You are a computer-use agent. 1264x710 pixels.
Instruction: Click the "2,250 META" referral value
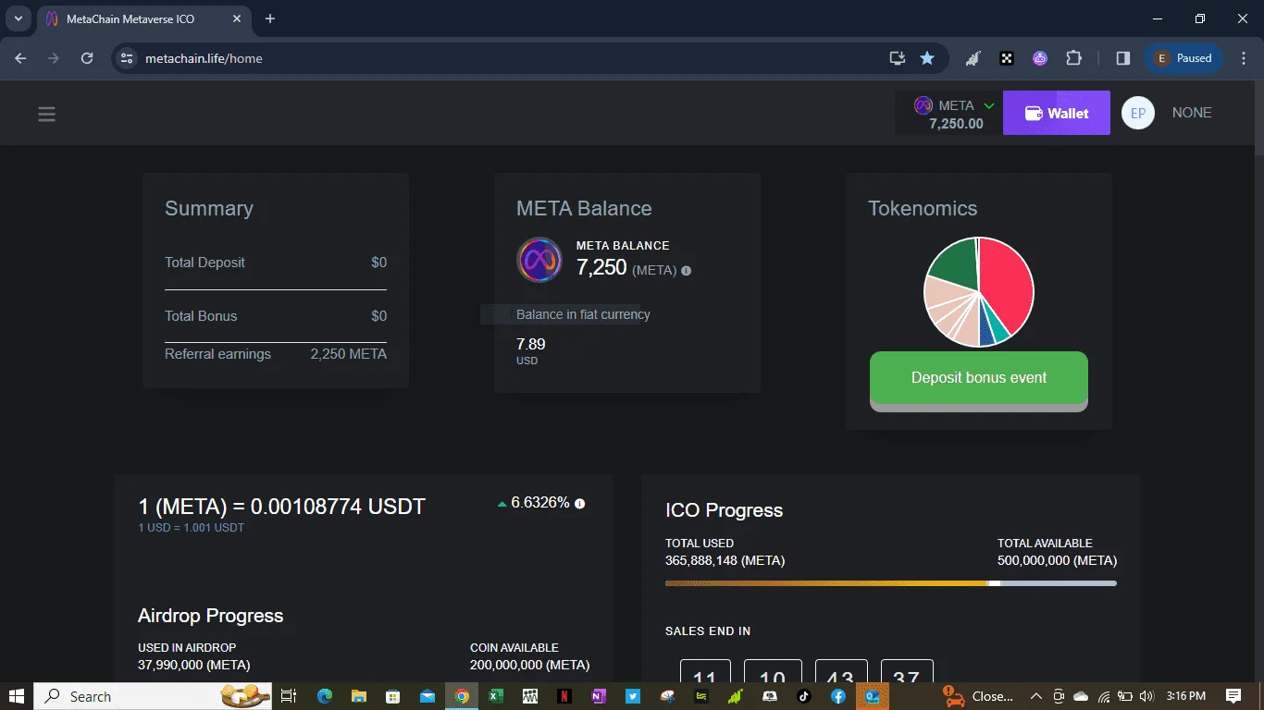click(349, 354)
